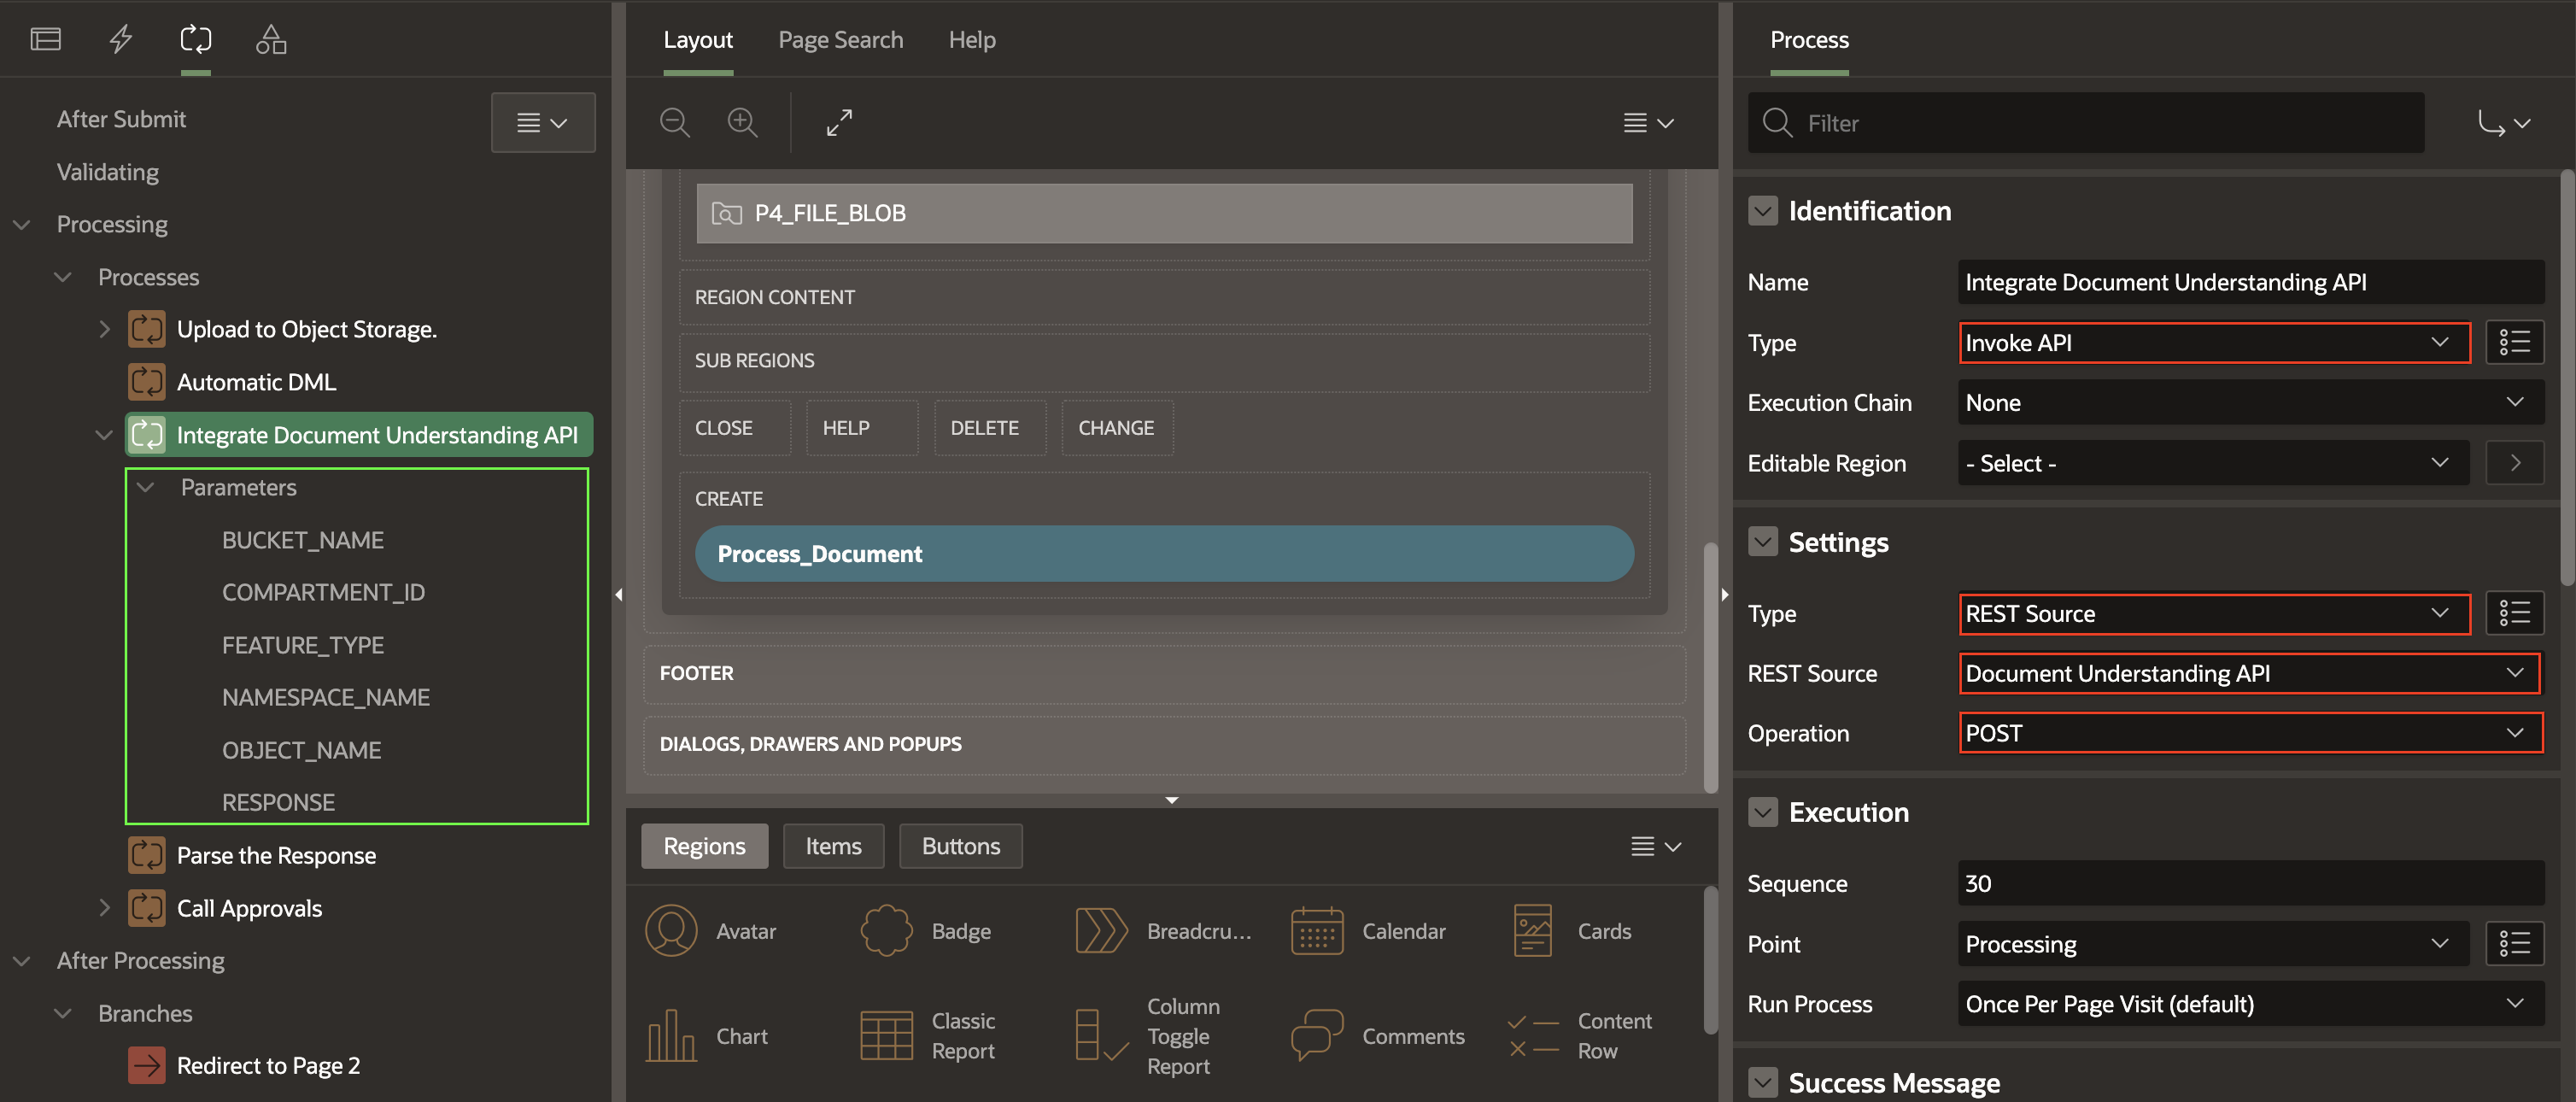Click the Avatar region icon

pos(671,931)
